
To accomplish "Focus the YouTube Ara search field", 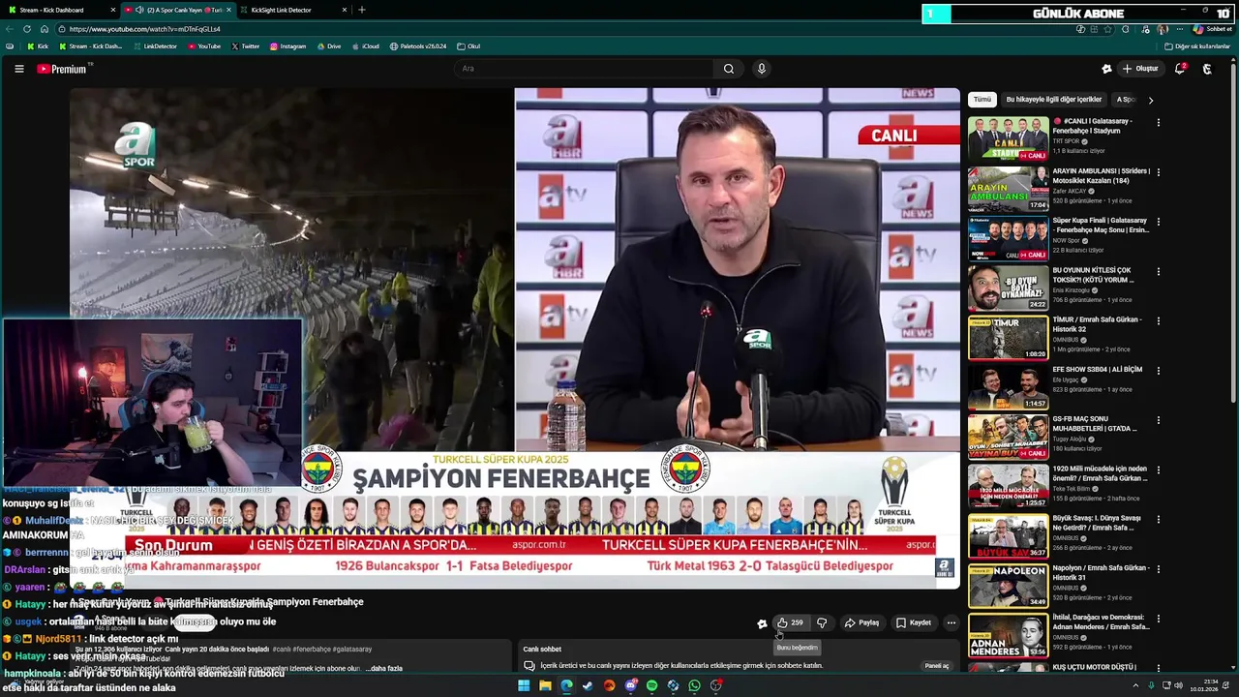I will point(586,69).
